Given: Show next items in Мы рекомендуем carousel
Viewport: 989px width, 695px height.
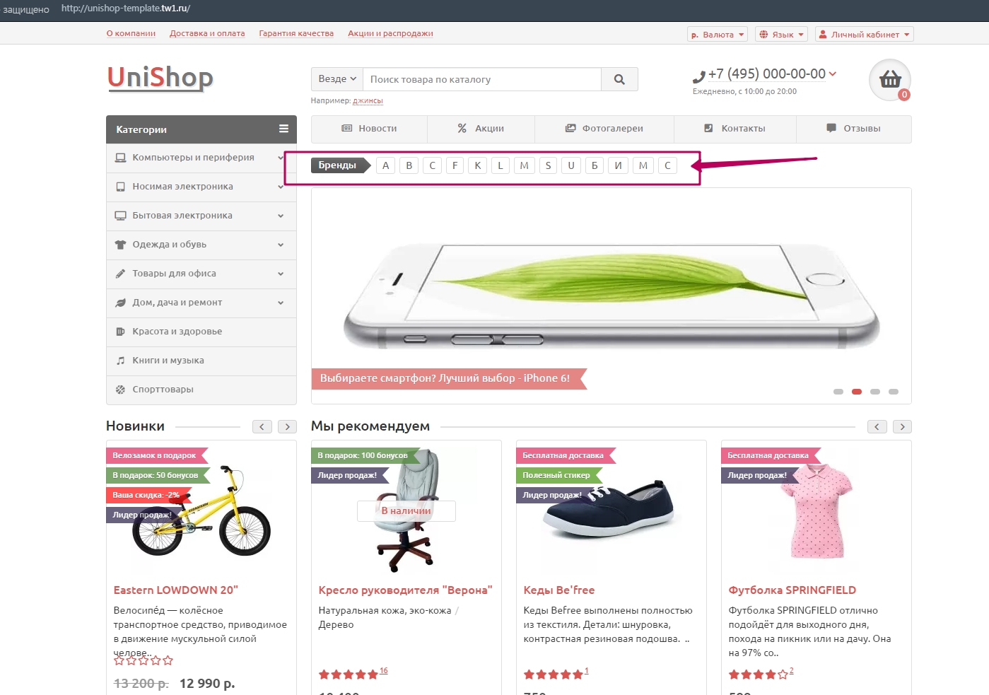Looking at the screenshot, I should pos(902,426).
